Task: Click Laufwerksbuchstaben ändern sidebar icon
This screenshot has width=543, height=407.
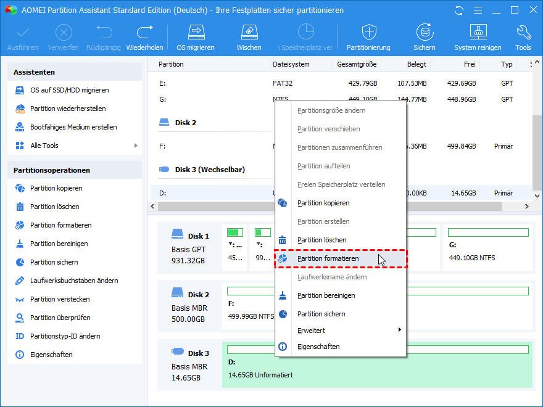Action: pyautogui.click(x=20, y=281)
